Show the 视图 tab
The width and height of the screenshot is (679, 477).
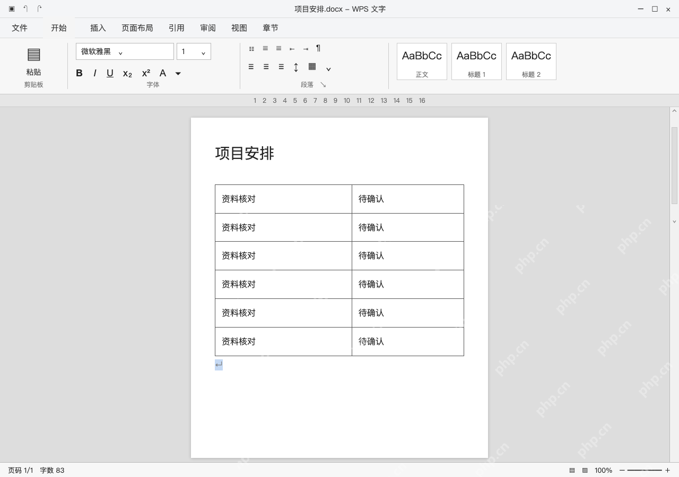(x=239, y=28)
